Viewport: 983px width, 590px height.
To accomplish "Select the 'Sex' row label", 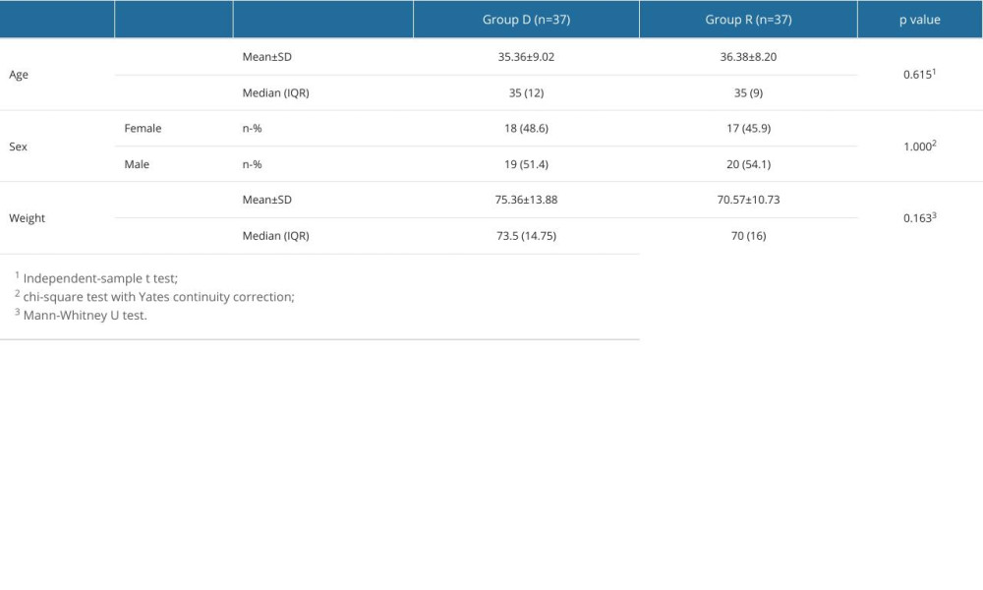I will click(18, 147).
